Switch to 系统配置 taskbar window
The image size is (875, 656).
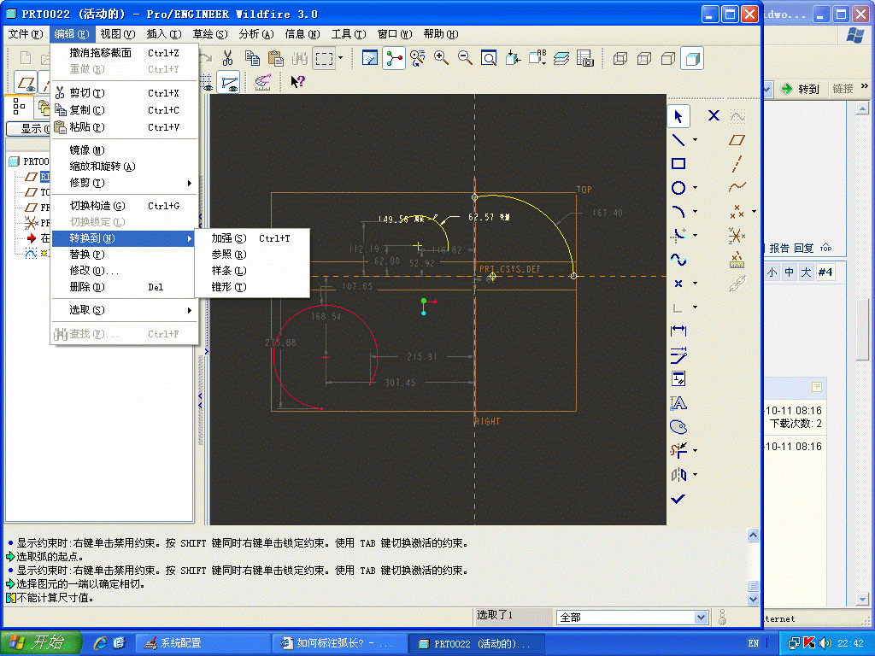click(x=203, y=643)
